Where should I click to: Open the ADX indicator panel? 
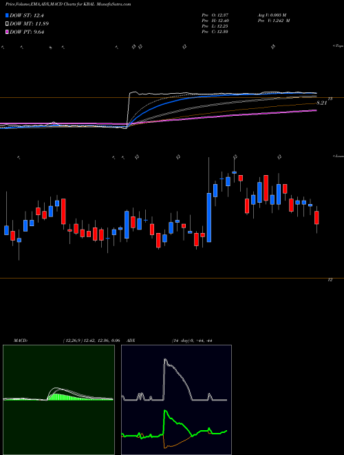pyautogui.click(x=176, y=400)
